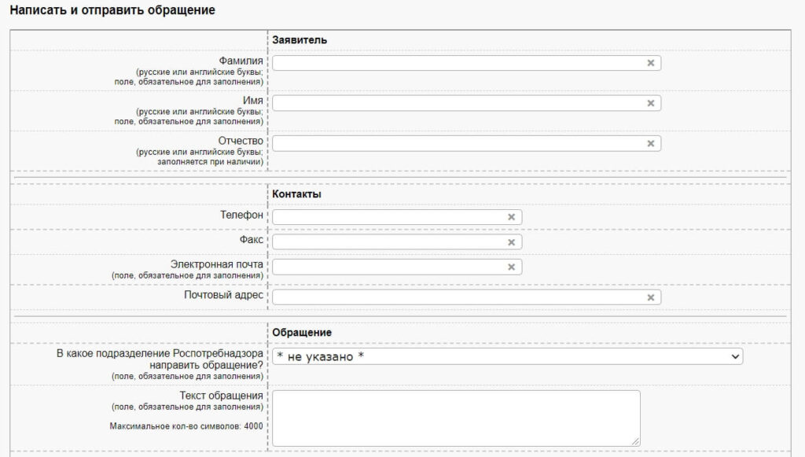Clear the Фамилия field with its X icon
This screenshot has height=457, width=805.
pos(651,63)
